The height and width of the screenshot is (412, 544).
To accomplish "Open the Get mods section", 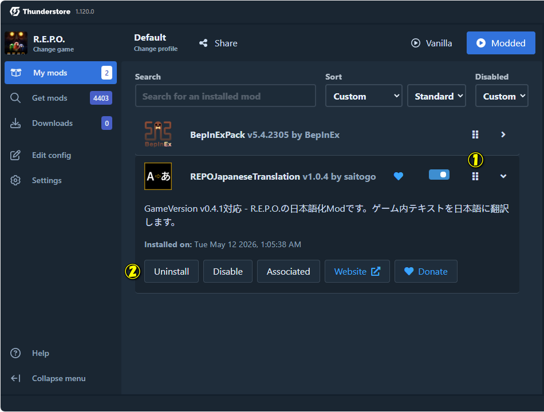I will point(61,98).
